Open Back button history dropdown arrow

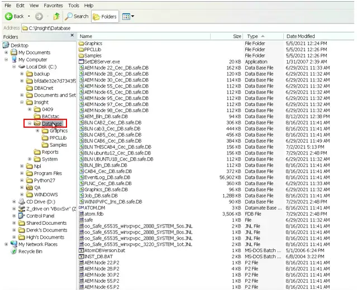point(29,16)
